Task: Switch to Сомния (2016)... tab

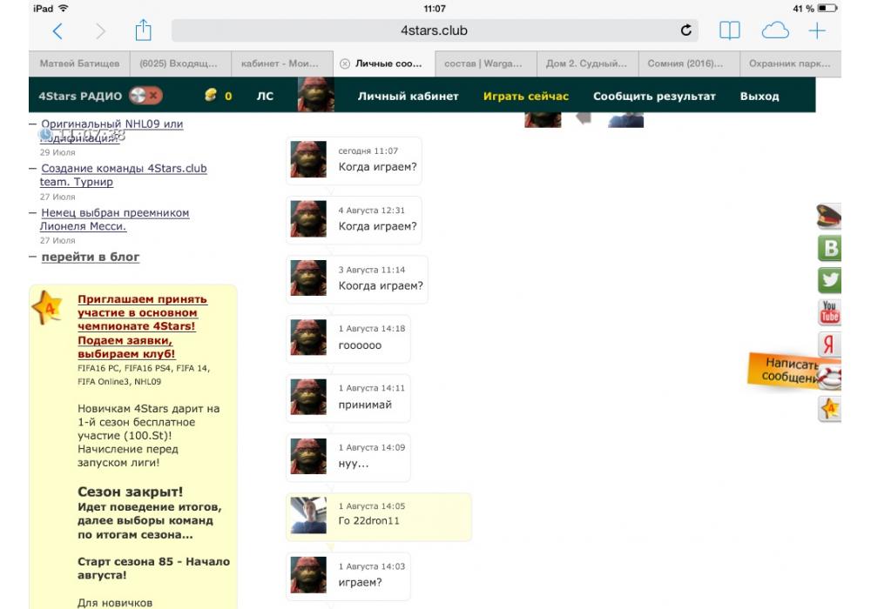Action: click(x=689, y=64)
